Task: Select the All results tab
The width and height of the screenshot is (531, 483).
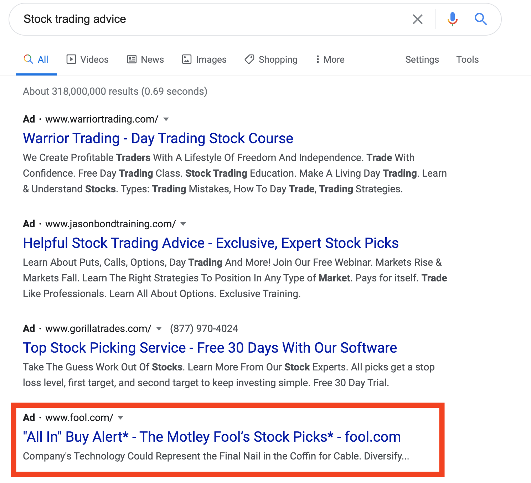Action: [x=36, y=59]
